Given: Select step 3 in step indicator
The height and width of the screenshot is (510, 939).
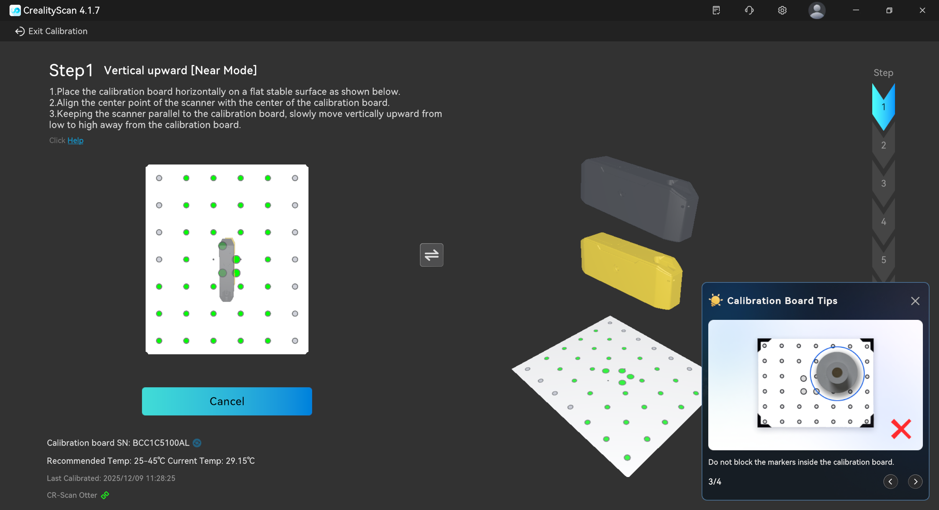Looking at the screenshot, I should pyautogui.click(x=883, y=183).
